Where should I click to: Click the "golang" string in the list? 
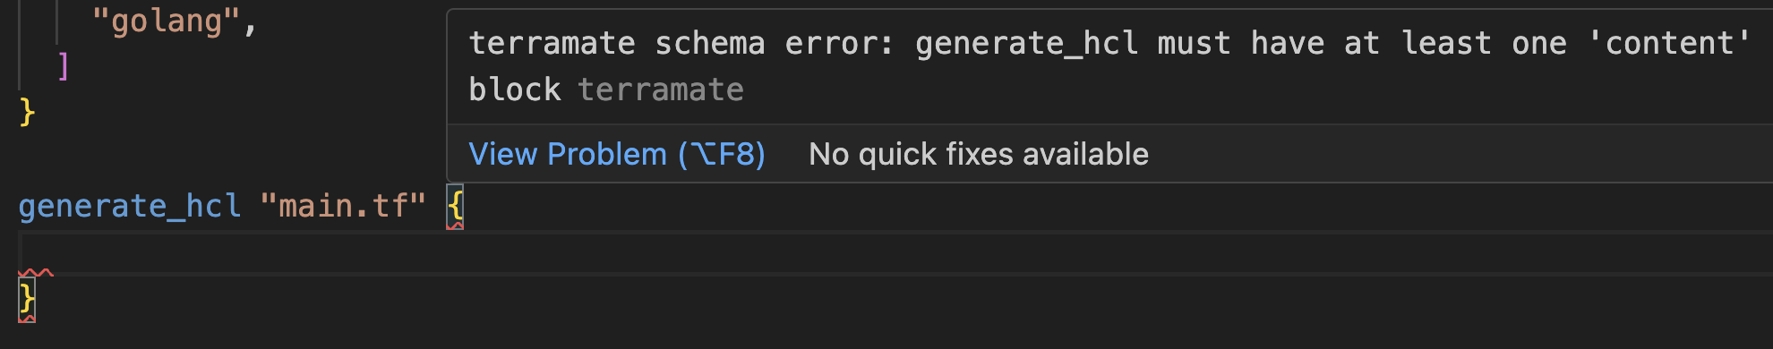click(167, 21)
